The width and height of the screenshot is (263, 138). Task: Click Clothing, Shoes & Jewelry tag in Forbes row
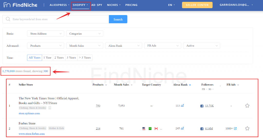(33, 128)
